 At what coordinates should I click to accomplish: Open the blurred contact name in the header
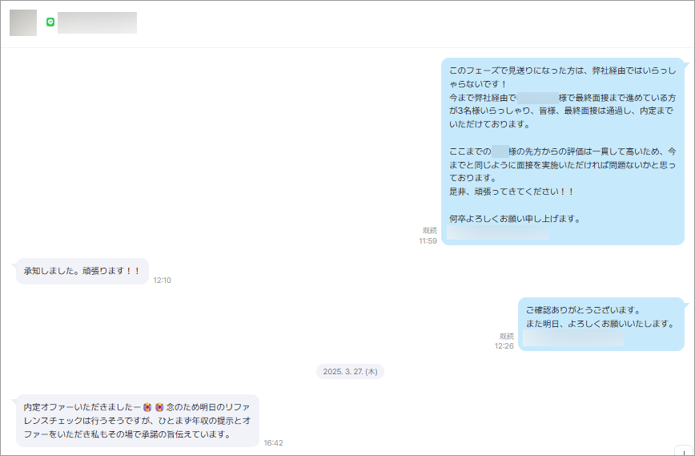[x=97, y=22]
